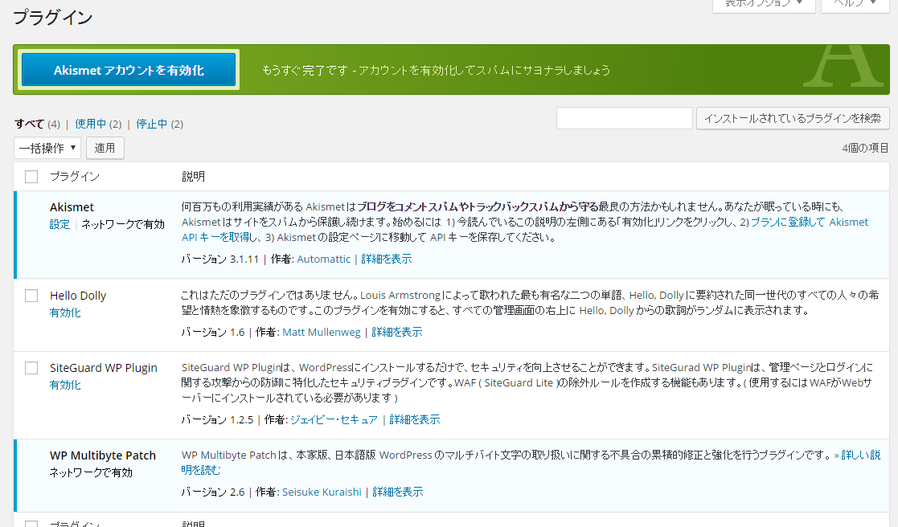Activate Hello Dolly via 有効化 link
The height and width of the screenshot is (527, 898).
(65, 313)
